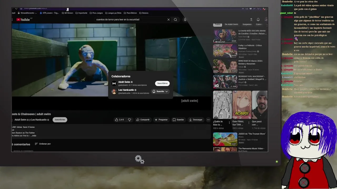Click the Adult Swim [as] channel avatar in Colaboradores

(114, 83)
